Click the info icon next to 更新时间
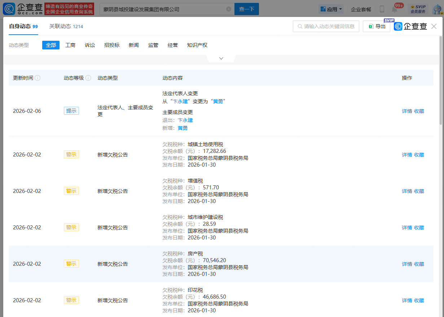 click(38, 78)
